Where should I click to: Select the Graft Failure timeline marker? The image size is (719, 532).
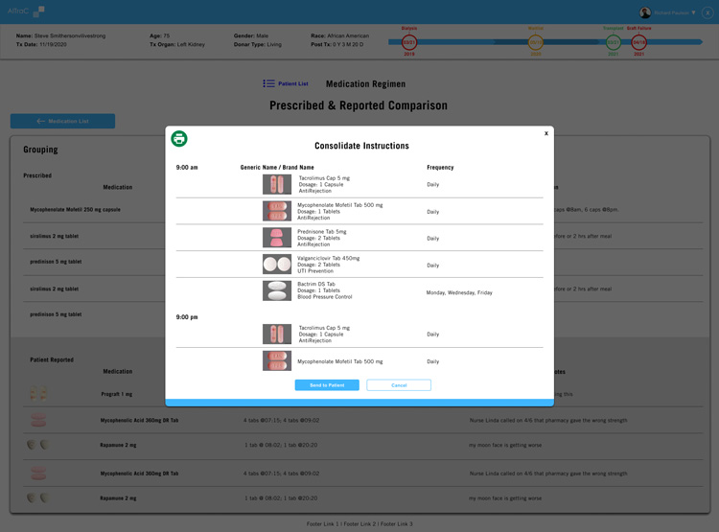638,42
